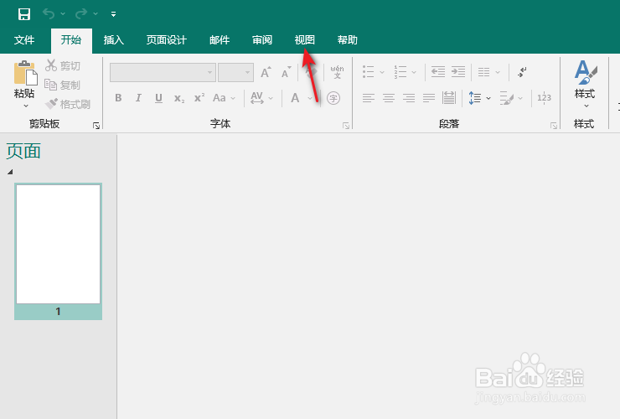Click the 粘贴 paste clipboard icon
620x419 pixels.
click(25, 73)
